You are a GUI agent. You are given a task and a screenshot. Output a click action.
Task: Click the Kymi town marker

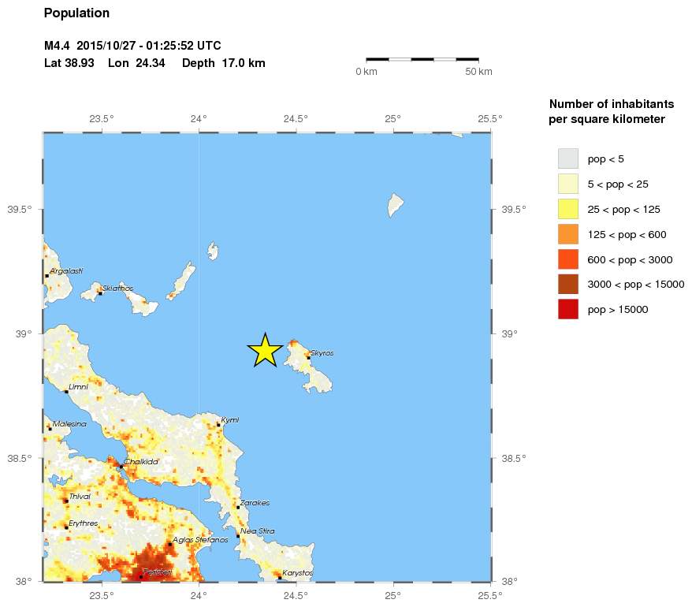point(218,425)
